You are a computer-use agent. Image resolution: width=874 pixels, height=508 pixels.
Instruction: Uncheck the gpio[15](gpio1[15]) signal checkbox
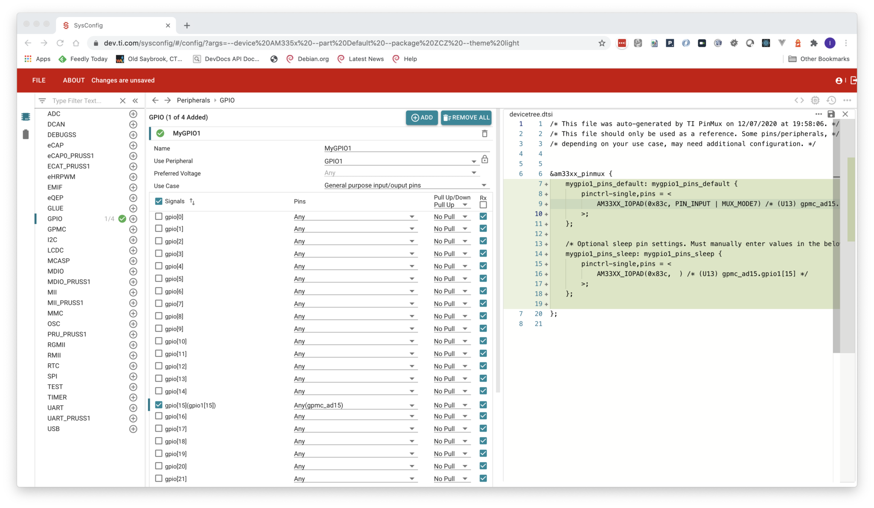[x=159, y=405]
